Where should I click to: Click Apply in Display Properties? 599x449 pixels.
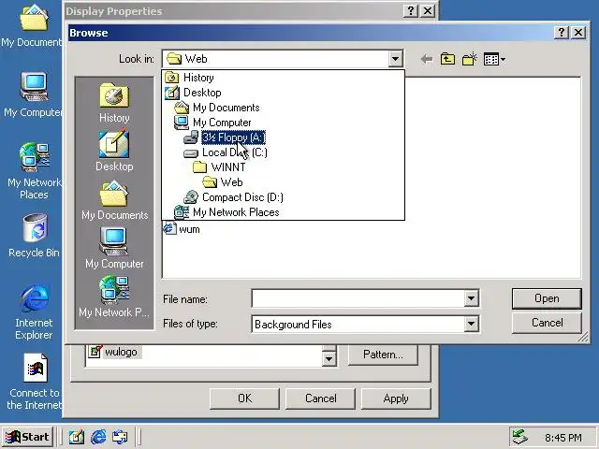point(396,398)
